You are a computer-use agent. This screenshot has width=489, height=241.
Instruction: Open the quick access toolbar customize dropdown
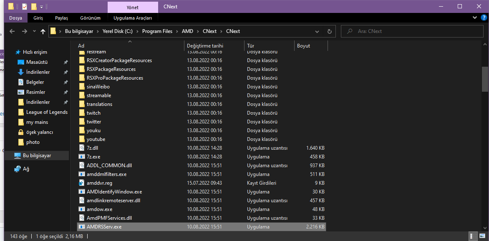(x=41, y=7)
